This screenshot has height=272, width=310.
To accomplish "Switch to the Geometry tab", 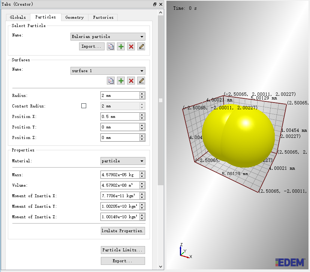I will point(75,17).
